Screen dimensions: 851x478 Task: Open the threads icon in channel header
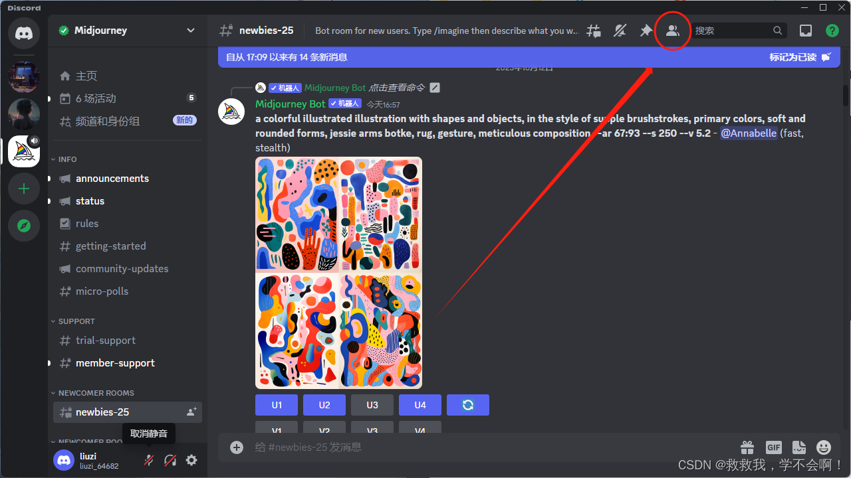click(x=594, y=31)
